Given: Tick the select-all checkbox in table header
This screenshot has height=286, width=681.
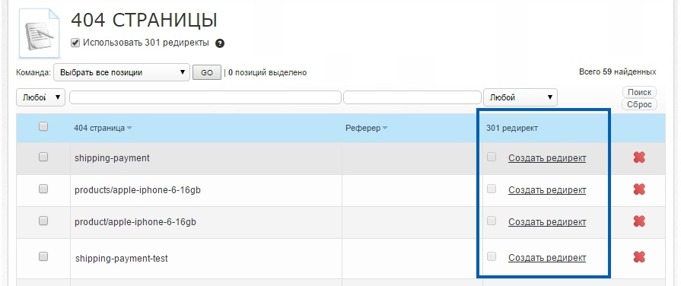Looking at the screenshot, I should tap(43, 127).
